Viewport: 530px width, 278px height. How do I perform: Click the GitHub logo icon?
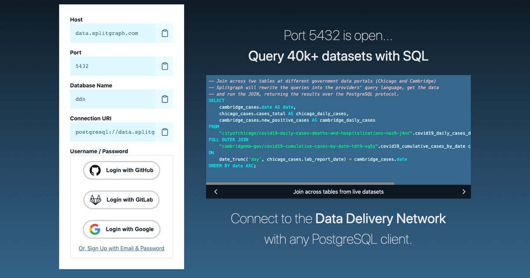pos(95,170)
